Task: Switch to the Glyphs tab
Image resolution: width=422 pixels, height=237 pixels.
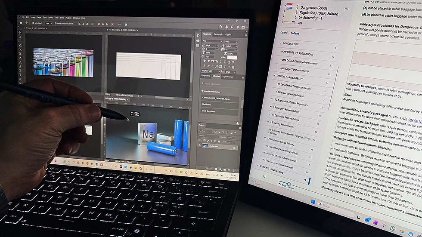Action: 228,35
